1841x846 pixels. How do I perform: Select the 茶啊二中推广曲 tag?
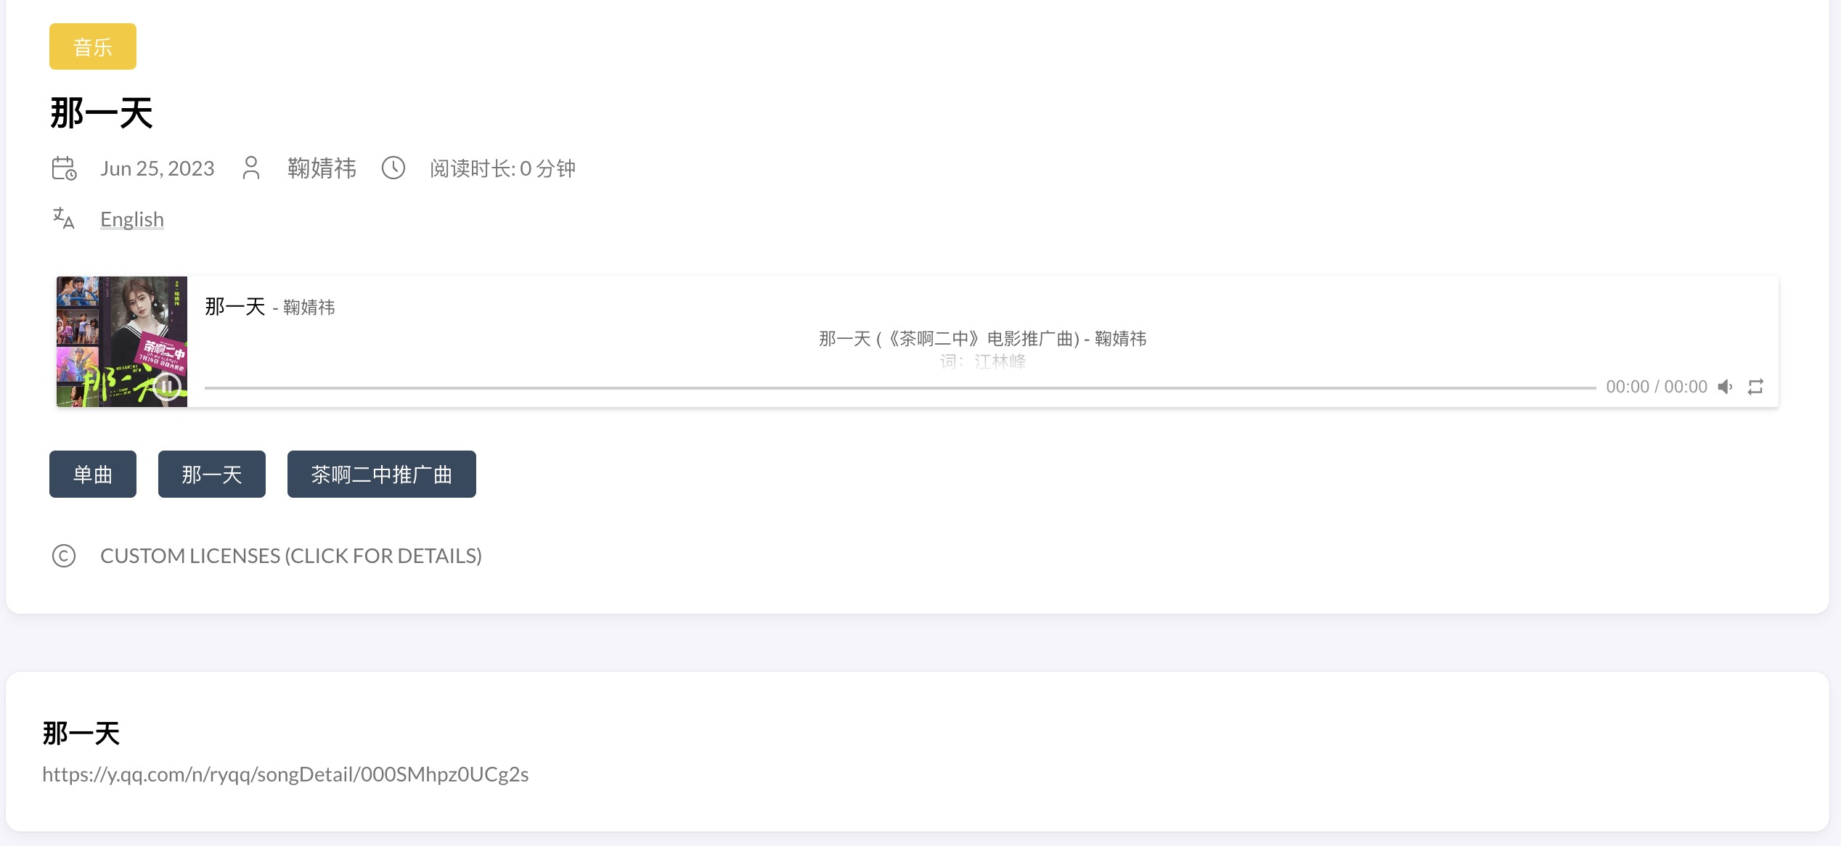coord(382,474)
